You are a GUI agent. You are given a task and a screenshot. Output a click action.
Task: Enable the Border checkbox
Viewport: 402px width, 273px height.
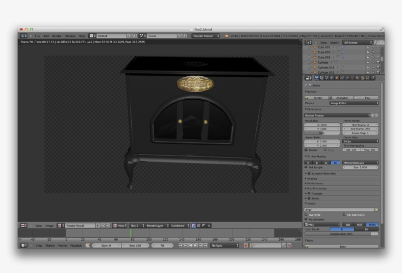coord(306,150)
